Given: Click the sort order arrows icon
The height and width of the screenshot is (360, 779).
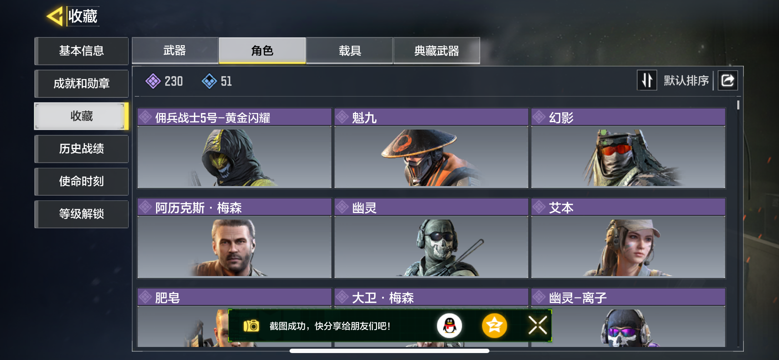Looking at the screenshot, I should pyautogui.click(x=647, y=80).
